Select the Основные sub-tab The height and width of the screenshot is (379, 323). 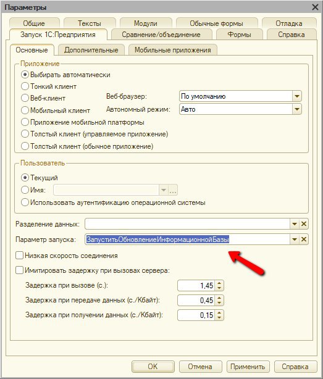tap(31, 50)
